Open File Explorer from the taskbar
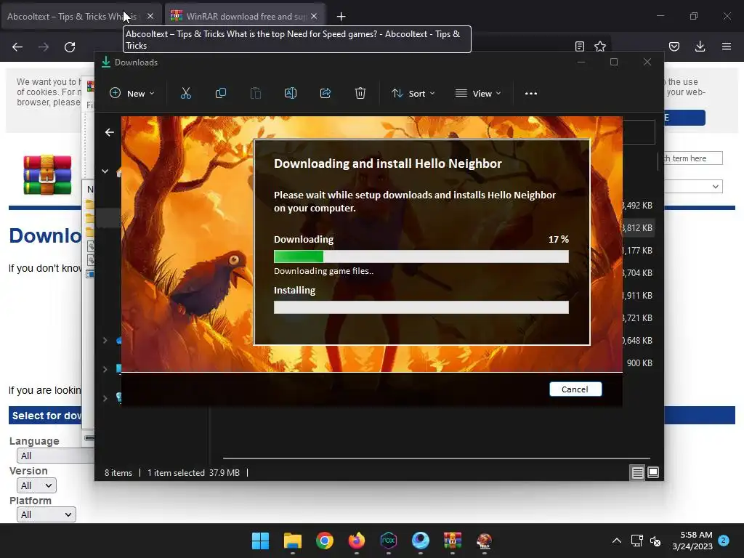The width and height of the screenshot is (744, 558). pyautogui.click(x=293, y=541)
